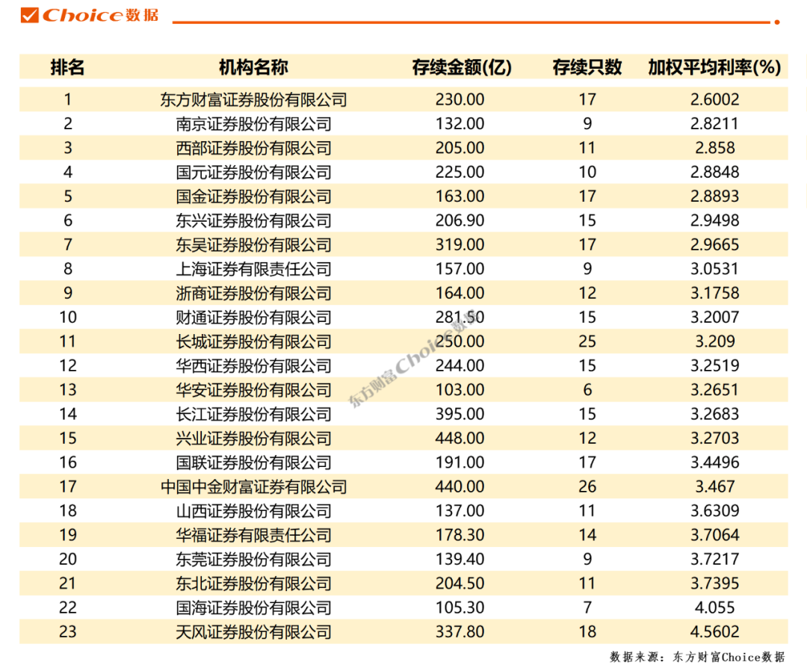Click 上海证券有限责任公司 cell
The height and width of the screenshot is (668, 807).
(253, 269)
